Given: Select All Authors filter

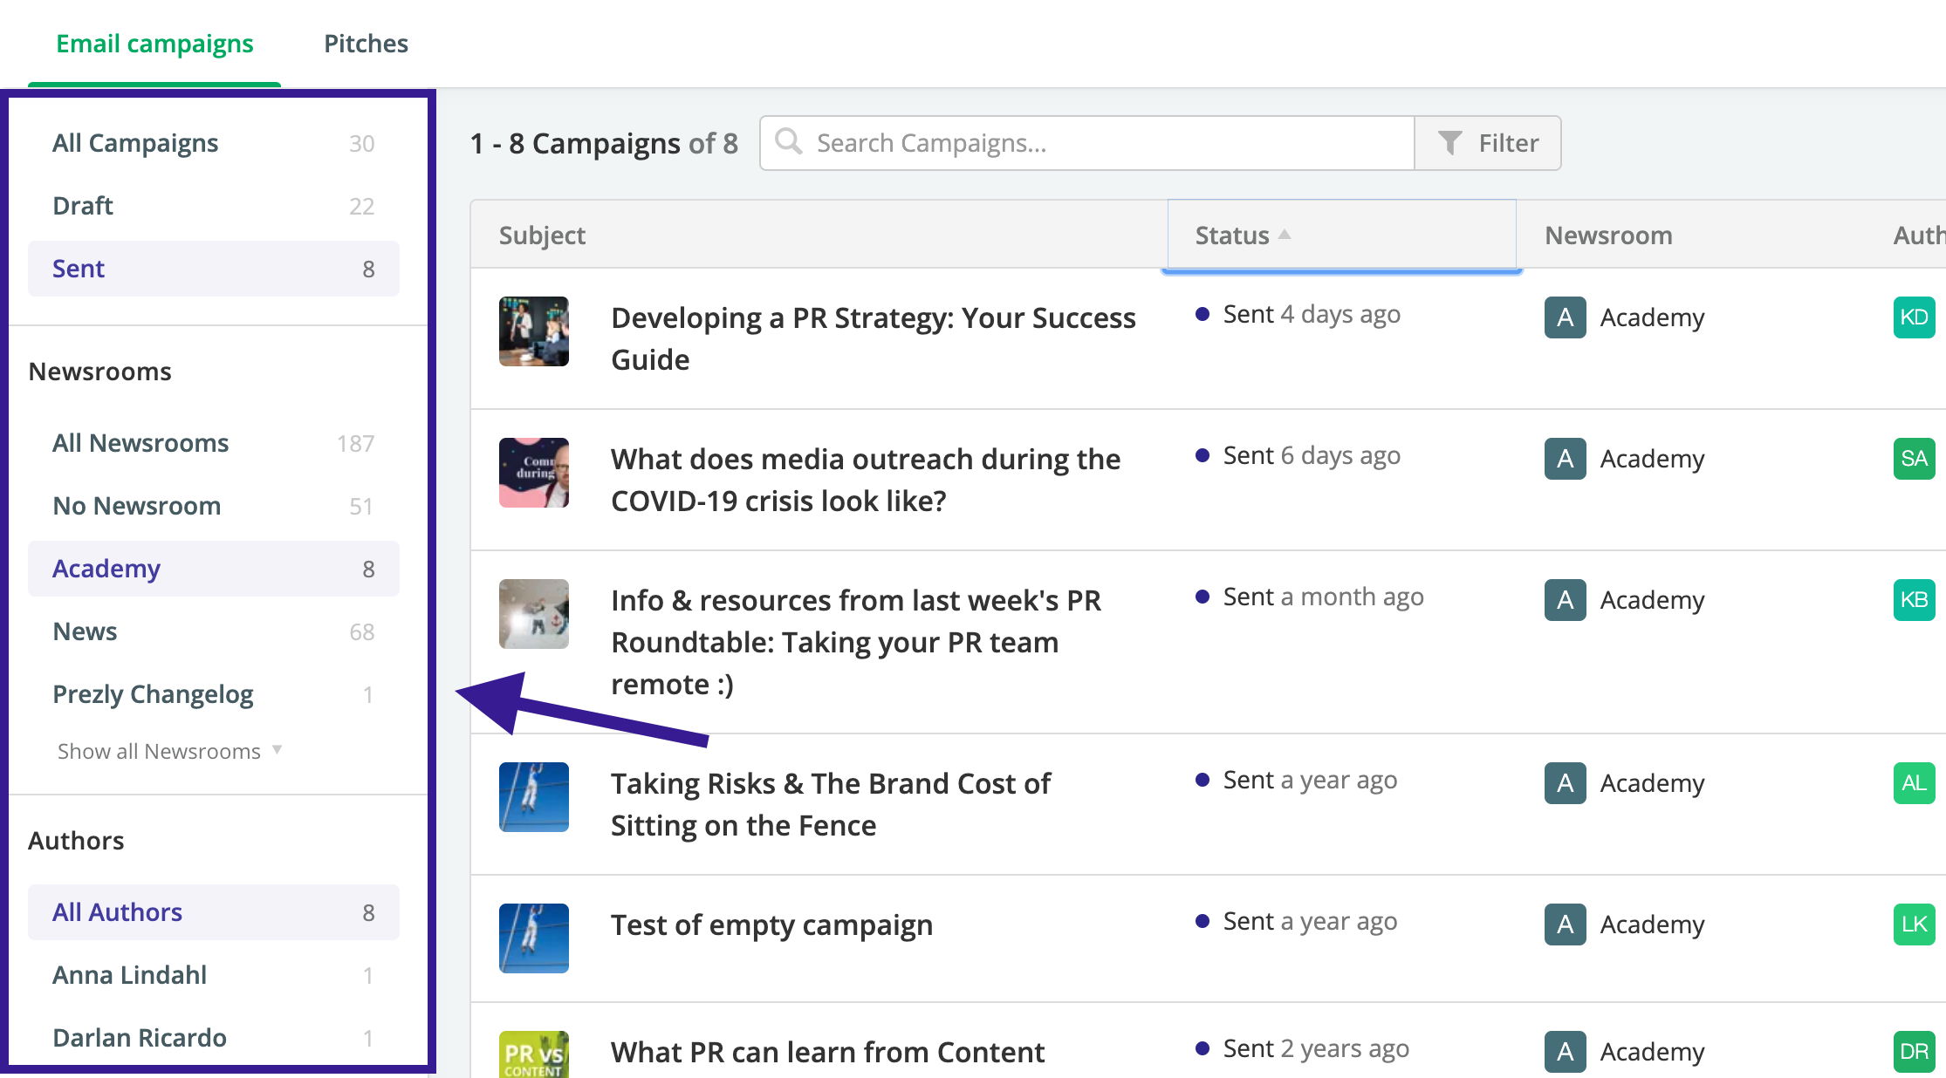Looking at the screenshot, I should point(214,912).
